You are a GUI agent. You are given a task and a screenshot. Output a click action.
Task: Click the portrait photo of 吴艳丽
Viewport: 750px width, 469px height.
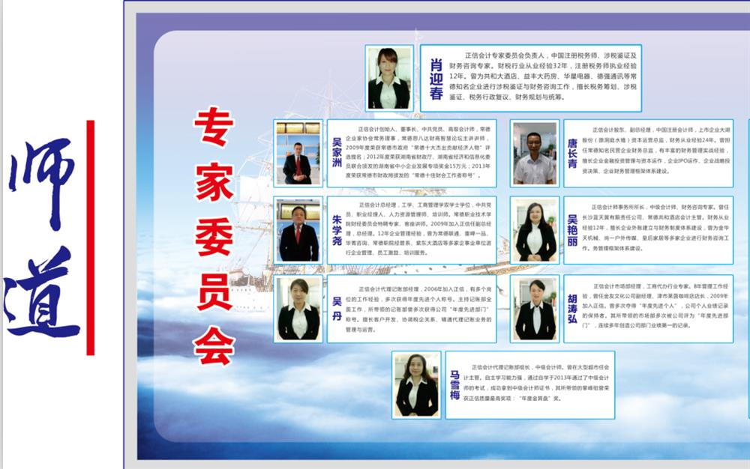534,230
